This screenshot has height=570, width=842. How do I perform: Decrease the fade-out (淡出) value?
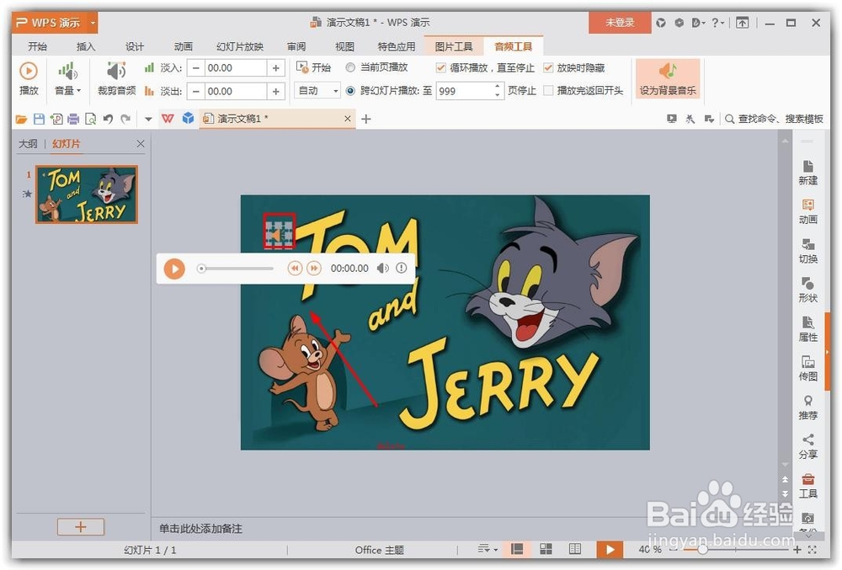coord(196,91)
